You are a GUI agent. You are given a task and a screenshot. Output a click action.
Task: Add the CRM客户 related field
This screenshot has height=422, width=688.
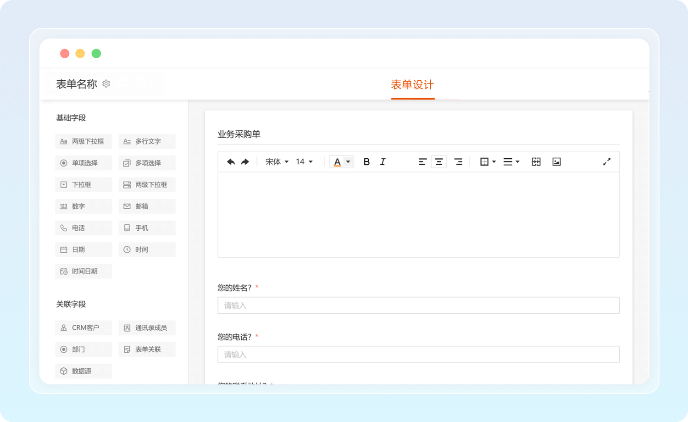click(83, 328)
